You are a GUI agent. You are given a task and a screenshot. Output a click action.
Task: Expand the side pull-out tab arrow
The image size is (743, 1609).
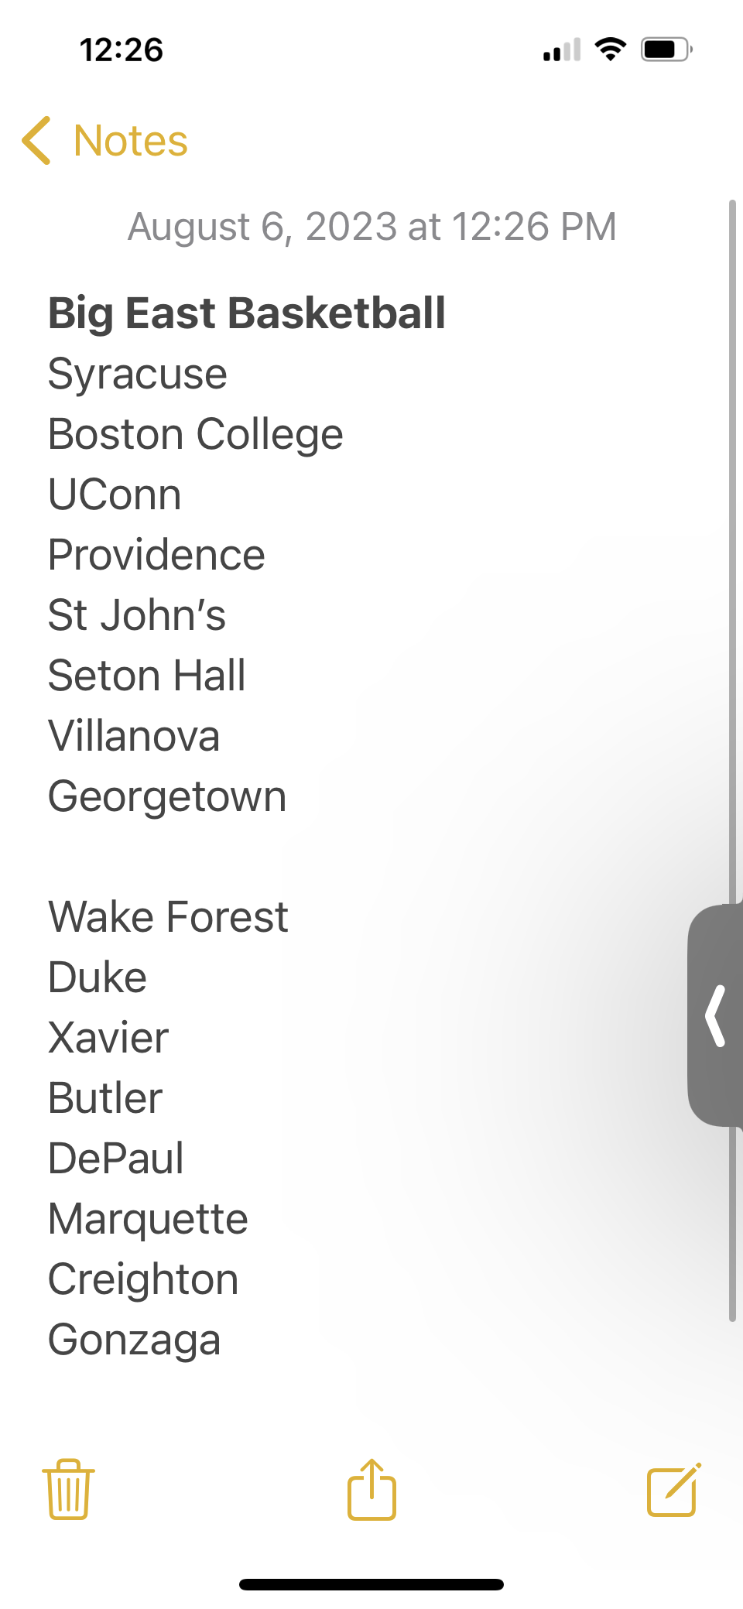click(715, 1015)
